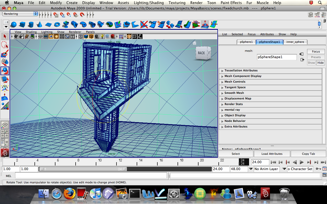Click the Select button

click(x=236, y=154)
